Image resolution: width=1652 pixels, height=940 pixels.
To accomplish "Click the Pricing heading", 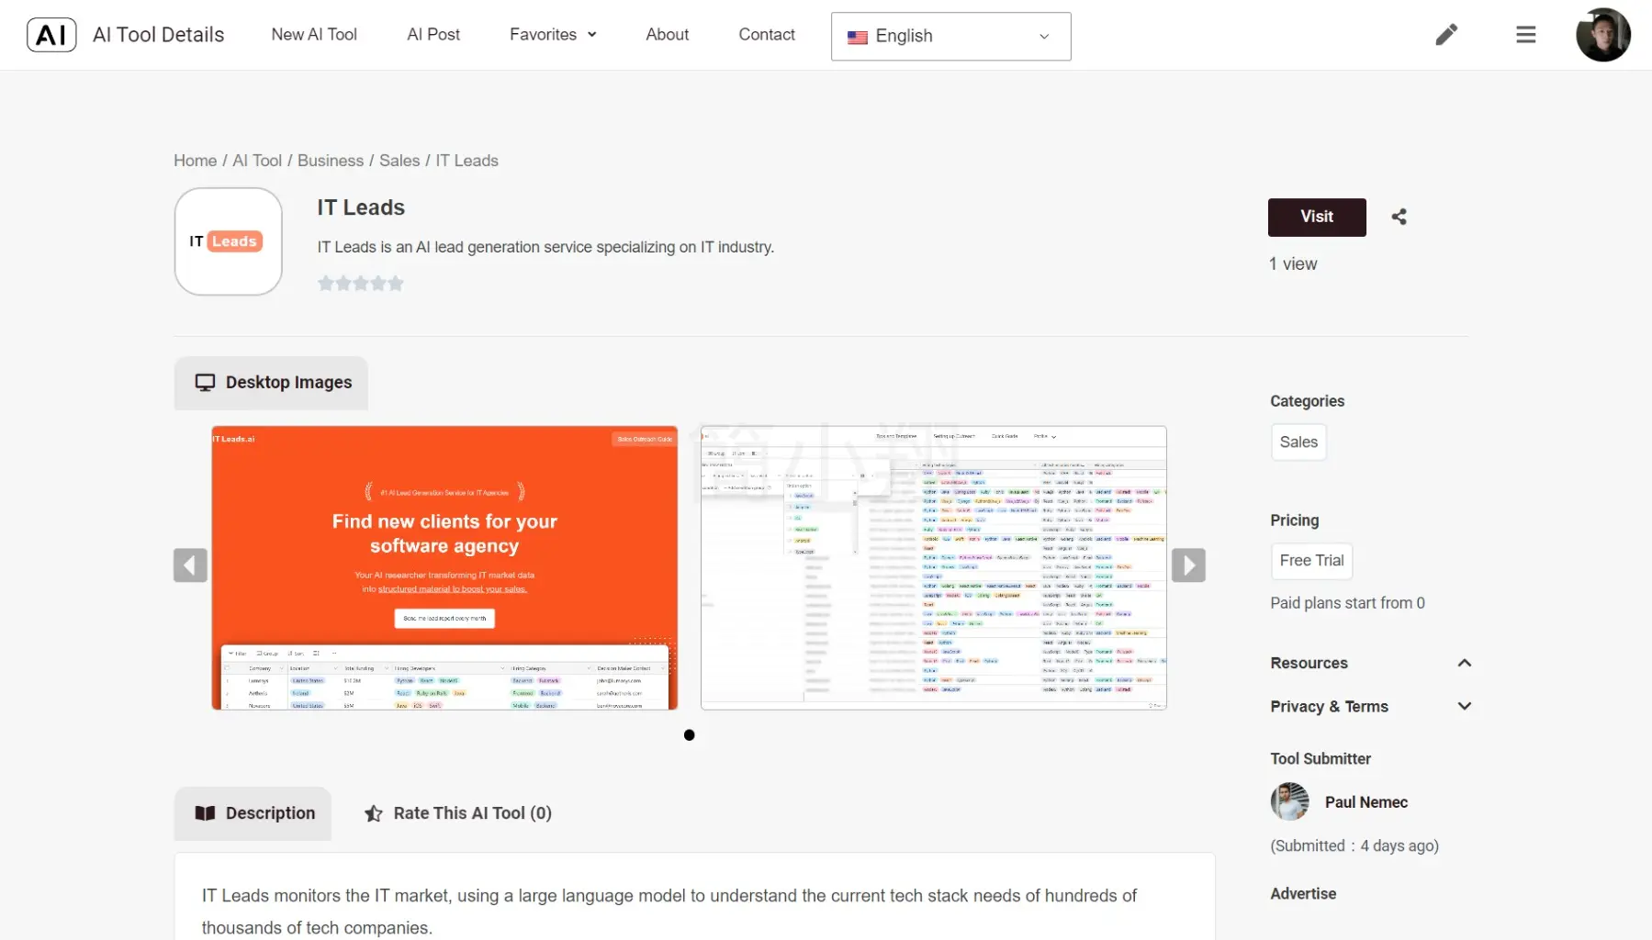I will coord(1294,520).
